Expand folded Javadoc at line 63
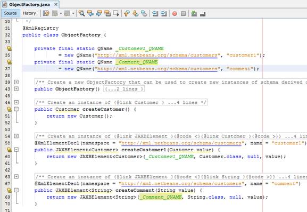This screenshot has width=307, height=212. [16, 176]
